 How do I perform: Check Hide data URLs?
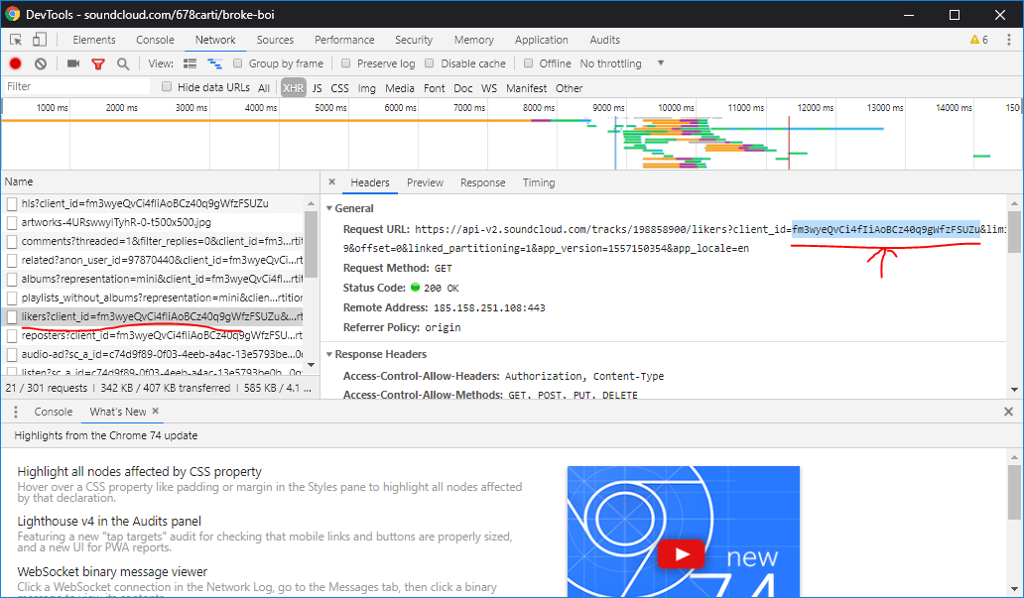tap(167, 87)
